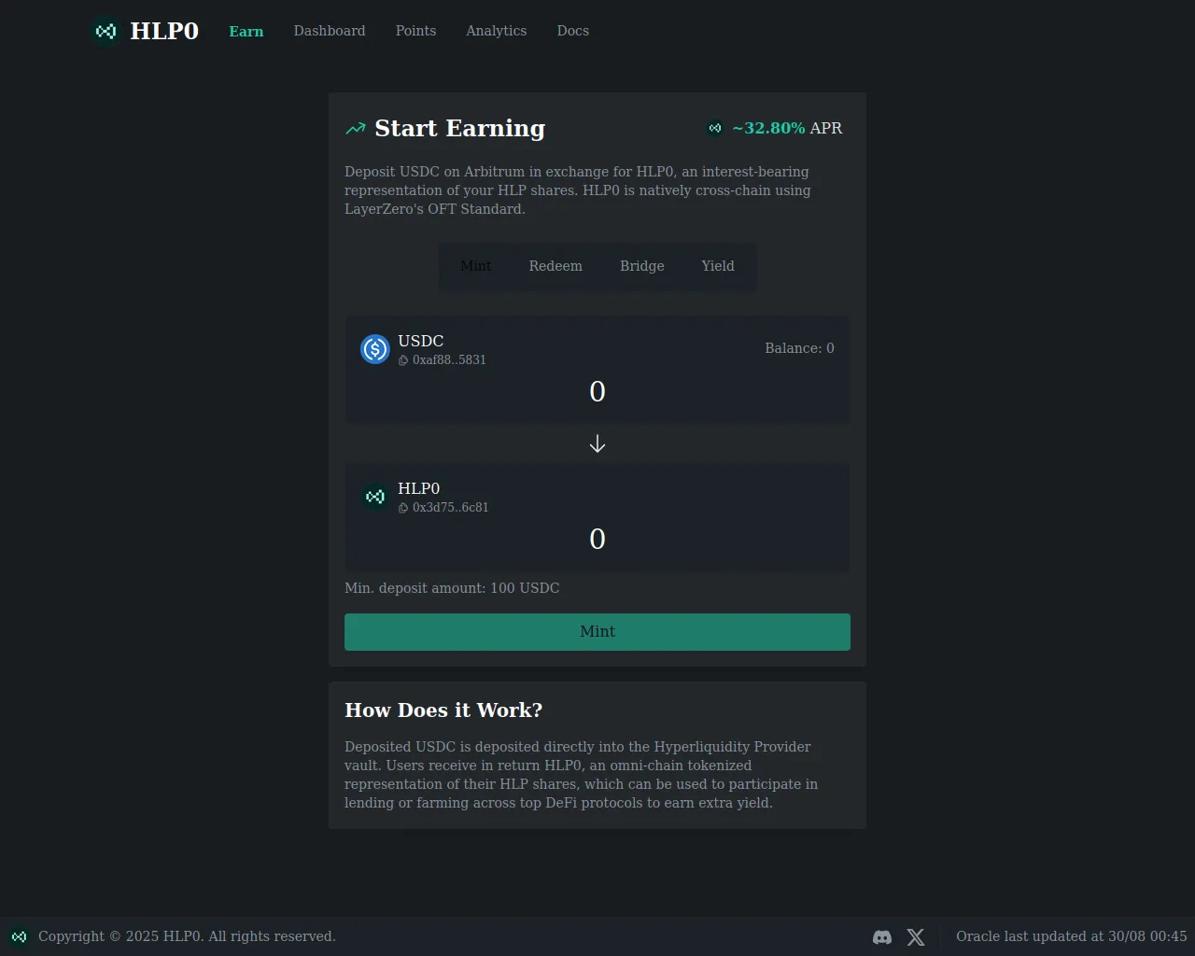Go to Earn in top navigation
The image size is (1195, 956).
(246, 31)
